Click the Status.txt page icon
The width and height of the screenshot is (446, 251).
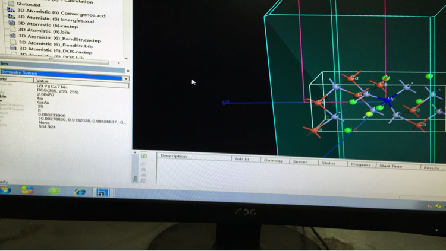tap(11, 4)
